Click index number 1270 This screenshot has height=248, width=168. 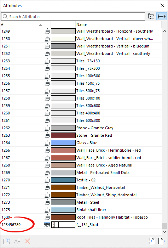tap(6, 180)
